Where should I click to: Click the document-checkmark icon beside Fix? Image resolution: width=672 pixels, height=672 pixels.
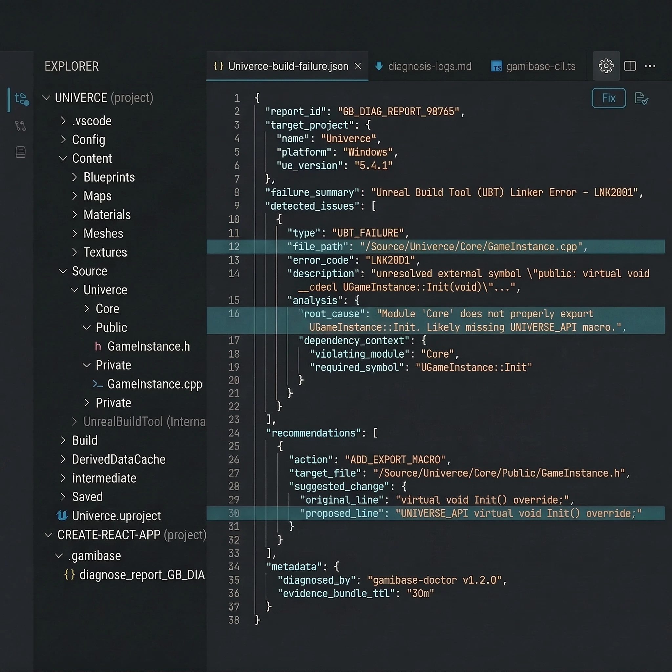tap(642, 98)
